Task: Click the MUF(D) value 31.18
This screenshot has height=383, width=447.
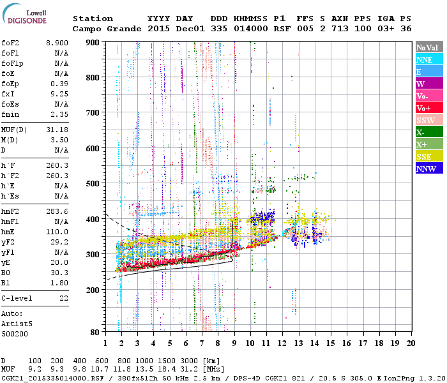Action: click(57, 130)
